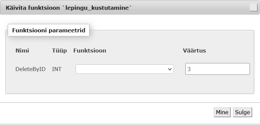Click the INT type label

pyautogui.click(x=57, y=69)
